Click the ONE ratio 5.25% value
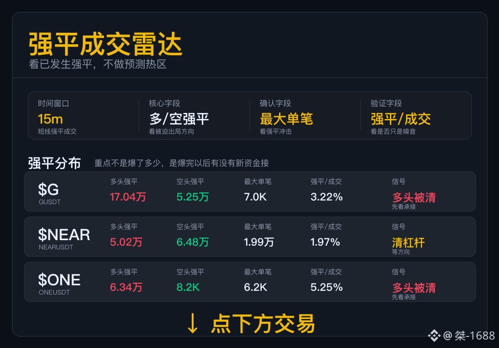This screenshot has height=348, width=499. [327, 287]
